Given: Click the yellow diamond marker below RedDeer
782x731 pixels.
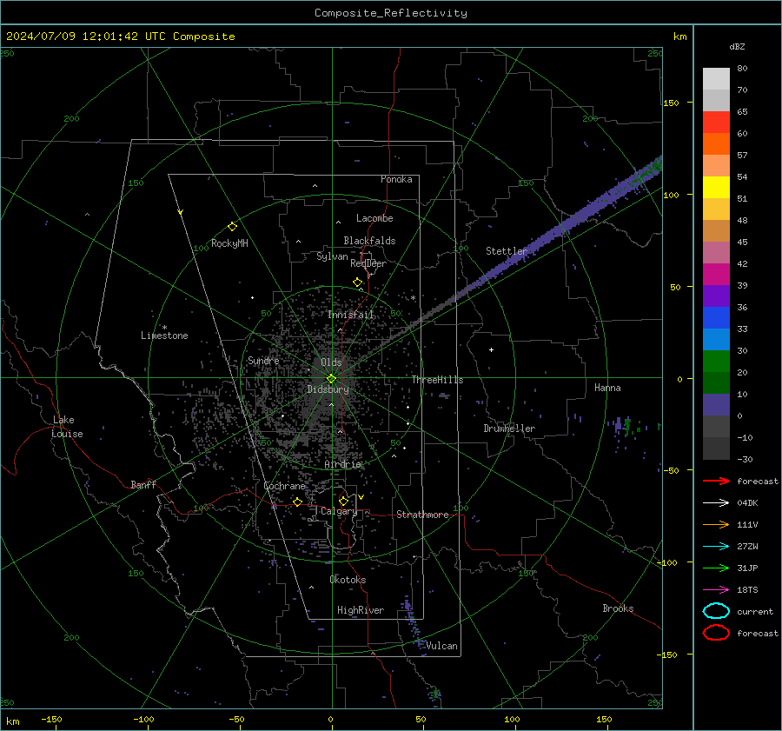Looking at the screenshot, I should pos(357,282).
